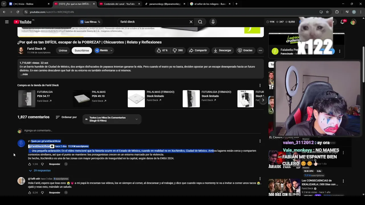Like the @Taffi-x6h comment with 5.2 K
Viewport: 365px width, 205px height.
pos(30,193)
